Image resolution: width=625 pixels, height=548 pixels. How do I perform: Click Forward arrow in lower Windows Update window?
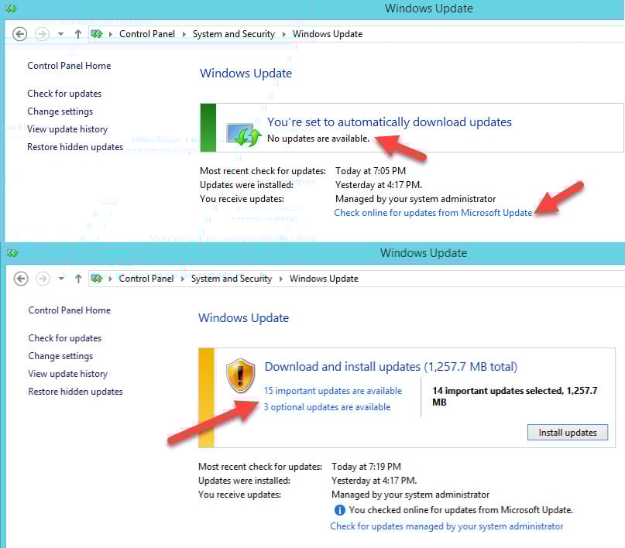tap(43, 279)
